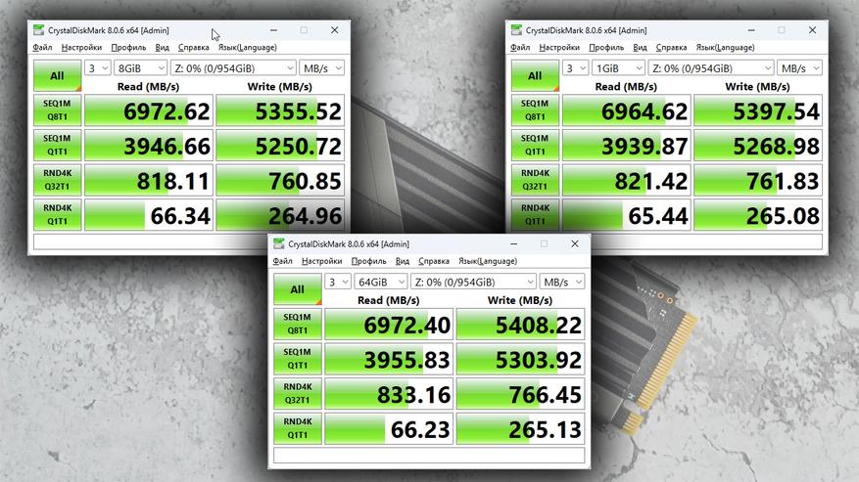Image resolution: width=859 pixels, height=482 pixels.
Task: Click the write result 5397.54
Action: click(758, 110)
